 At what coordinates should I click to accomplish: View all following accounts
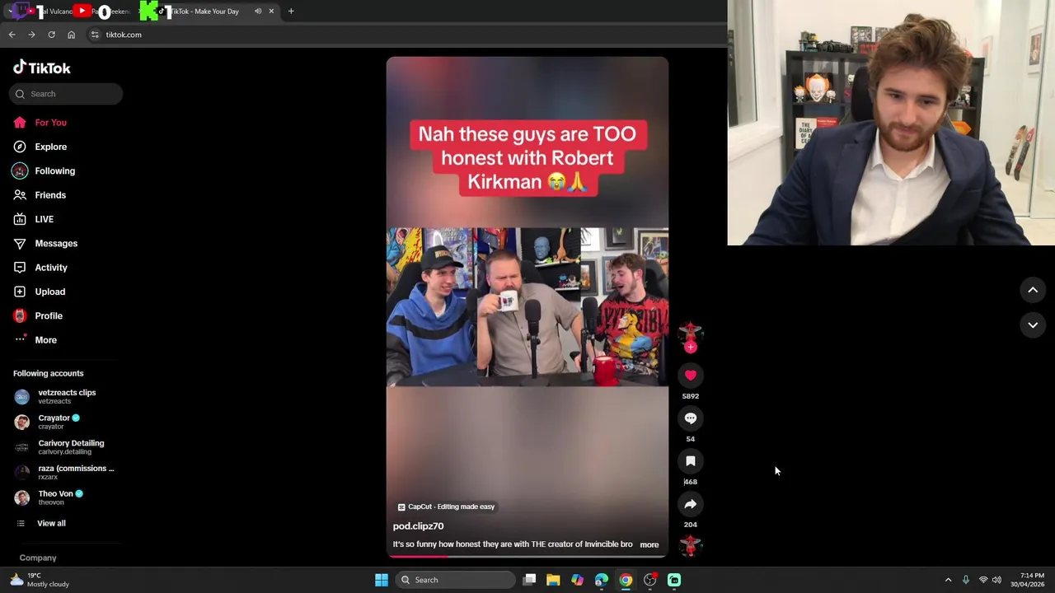point(50,524)
